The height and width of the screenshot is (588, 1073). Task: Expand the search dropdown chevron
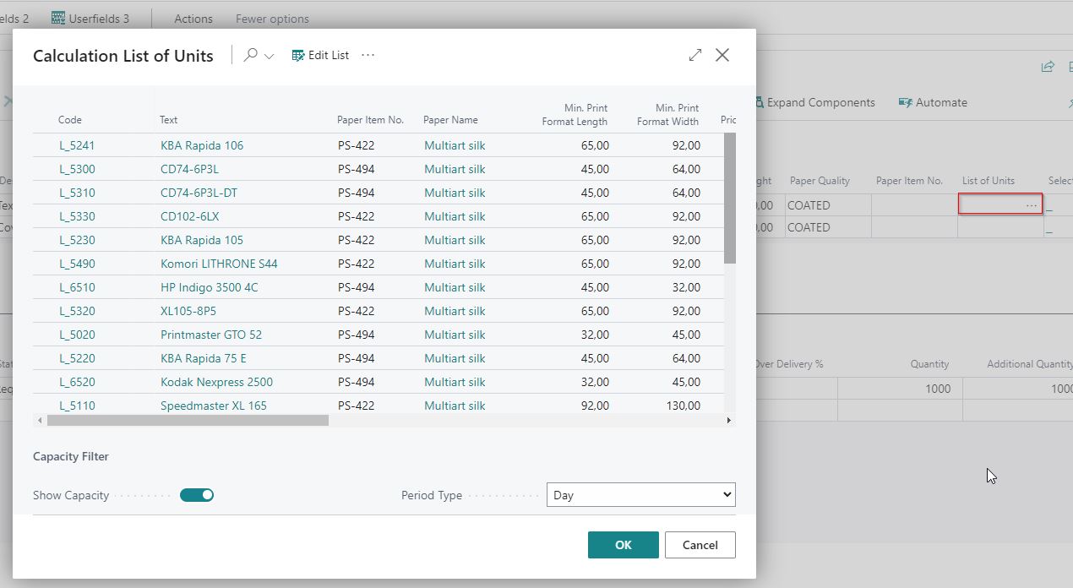click(x=270, y=56)
